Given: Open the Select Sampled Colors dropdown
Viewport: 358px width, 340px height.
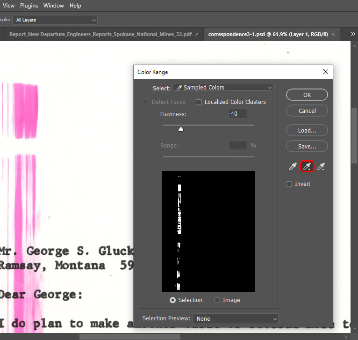Looking at the screenshot, I should coord(223,88).
